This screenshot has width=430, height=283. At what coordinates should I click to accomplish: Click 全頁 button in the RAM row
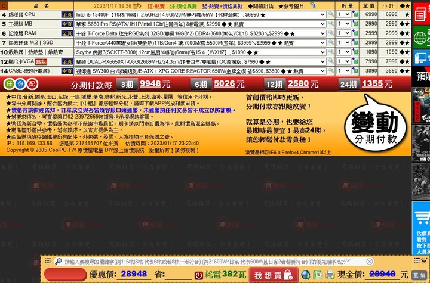pyautogui.click(x=67, y=33)
